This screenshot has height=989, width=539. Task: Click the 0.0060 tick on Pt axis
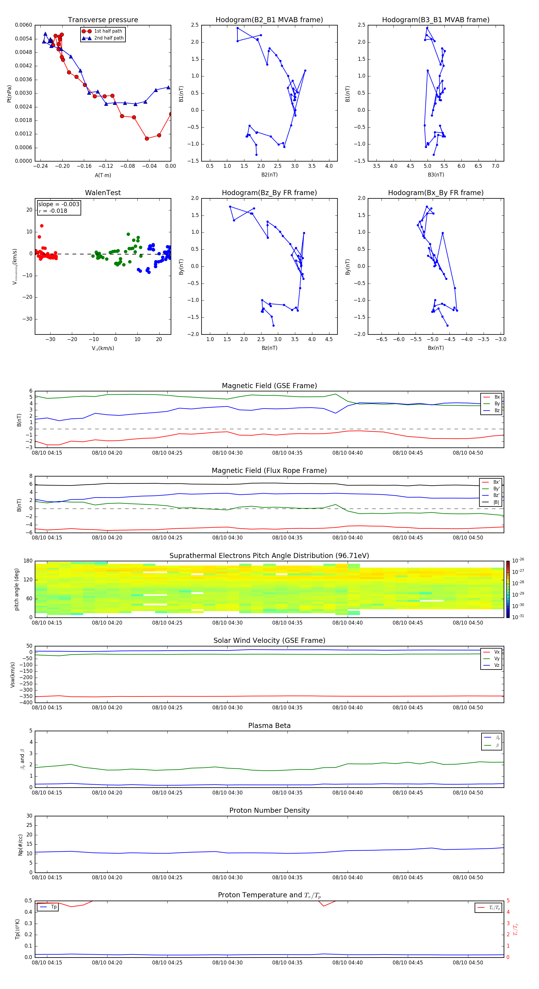(x=23, y=25)
